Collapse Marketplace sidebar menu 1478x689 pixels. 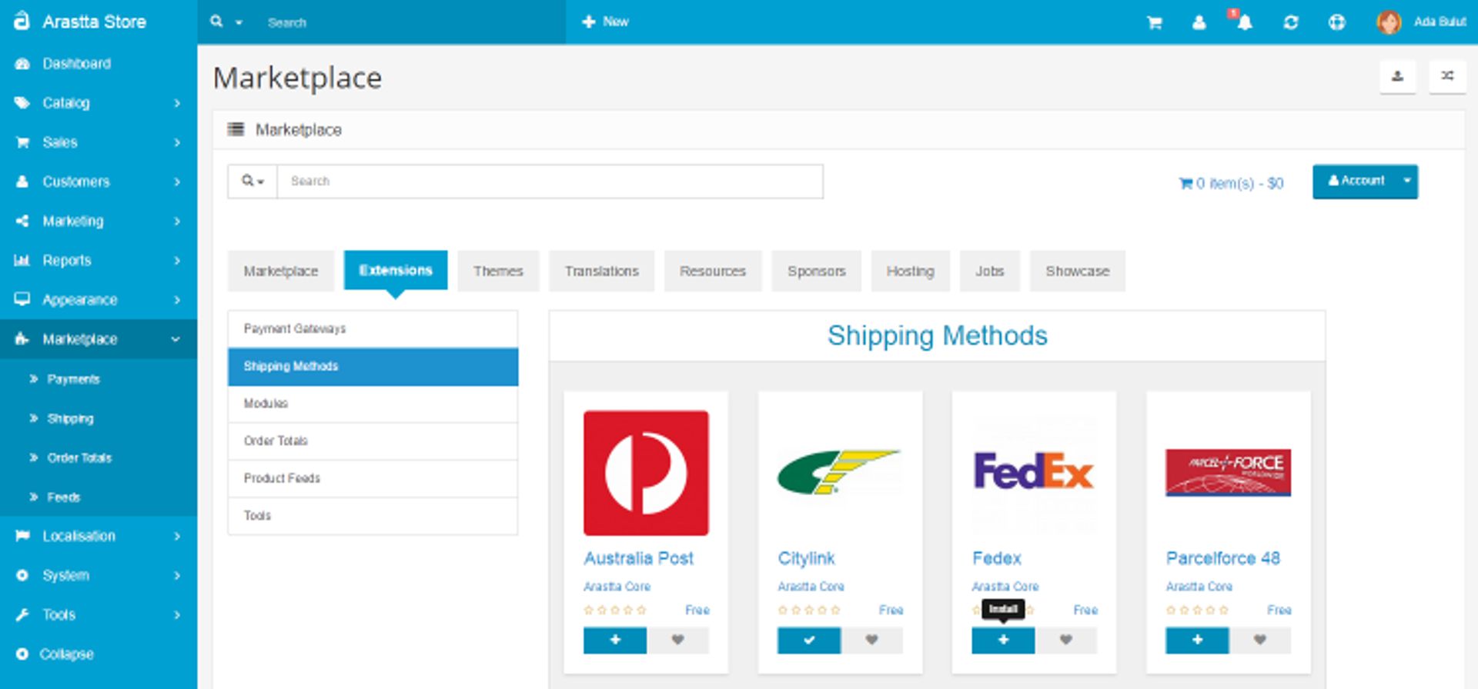coord(99,339)
